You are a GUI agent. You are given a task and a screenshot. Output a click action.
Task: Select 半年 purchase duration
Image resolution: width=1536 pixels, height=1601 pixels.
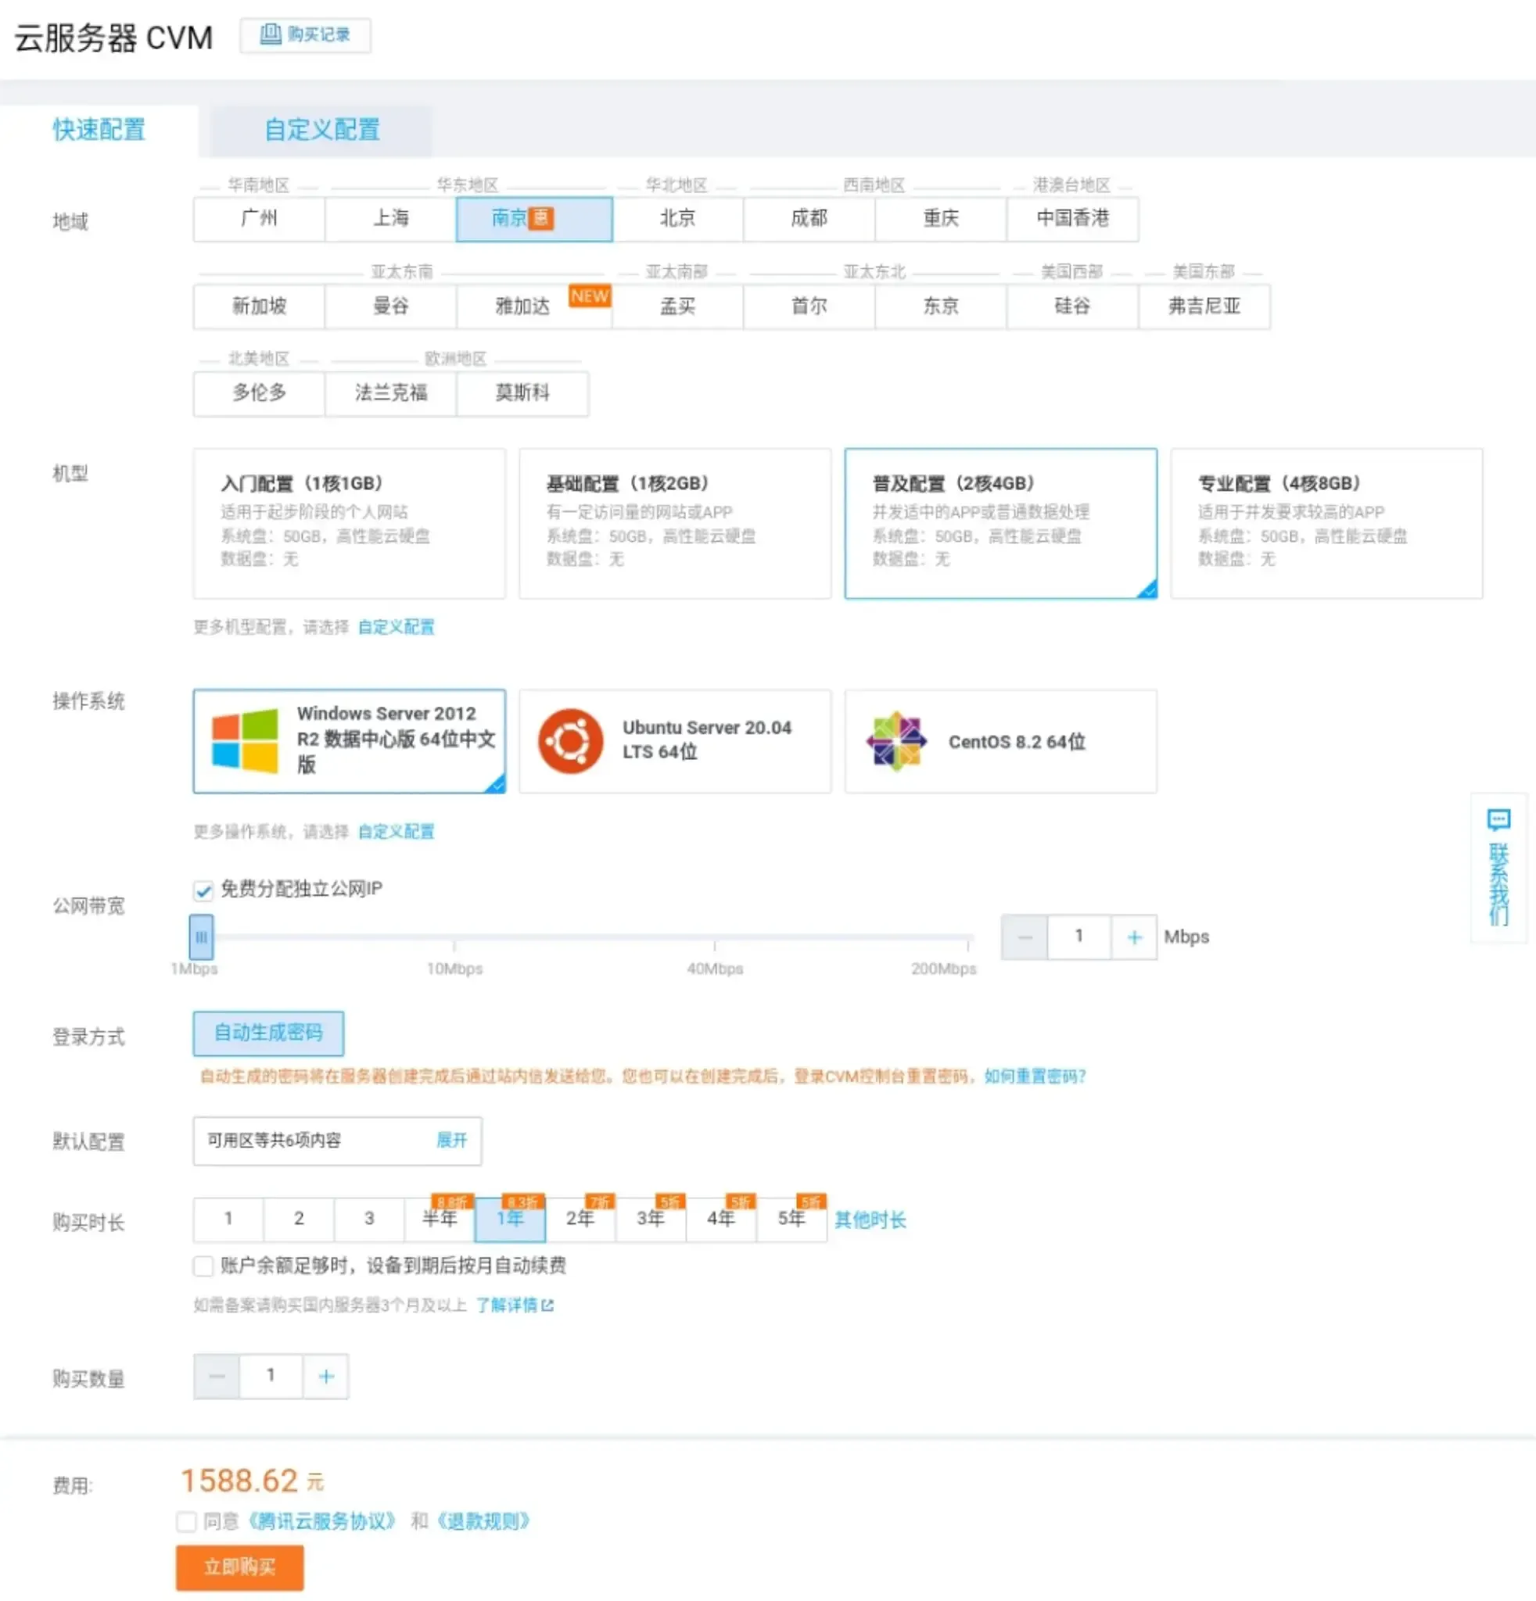click(440, 1219)
